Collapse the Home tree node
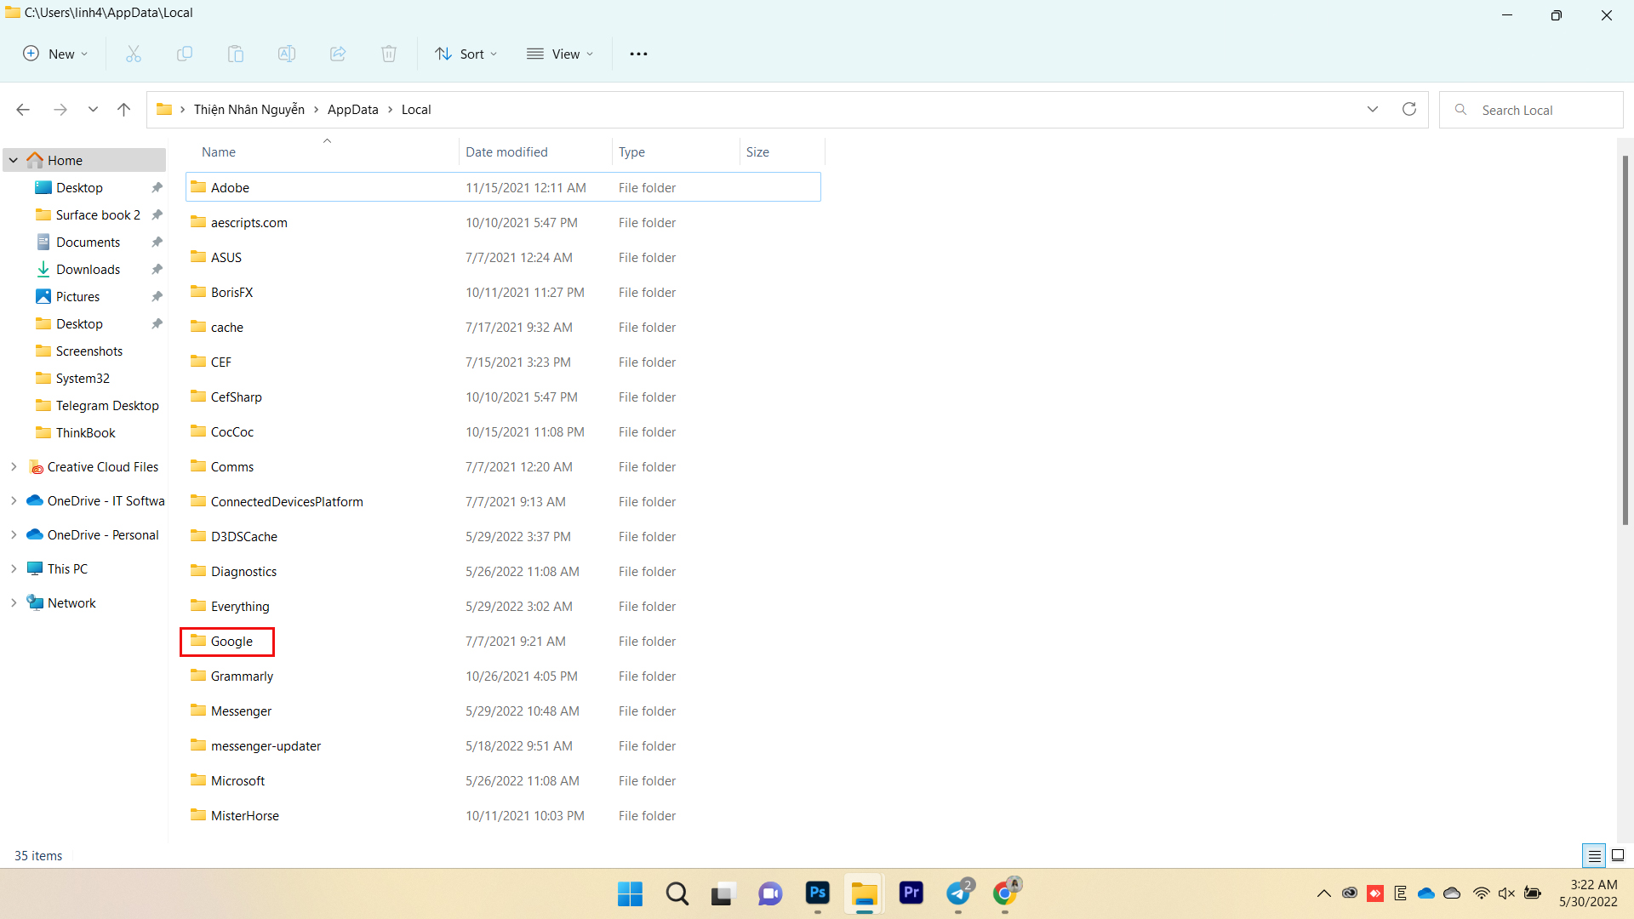The image size is (1634, 919). tap(14, 160)
